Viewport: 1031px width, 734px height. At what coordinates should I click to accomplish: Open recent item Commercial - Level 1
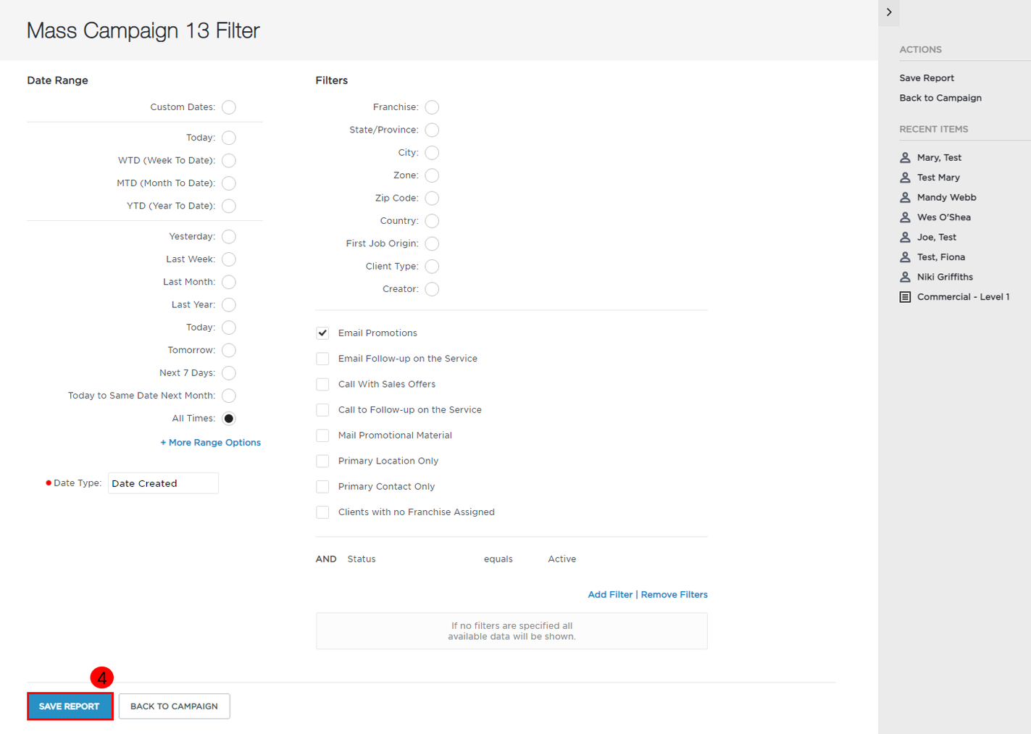(x=963, y=297)
